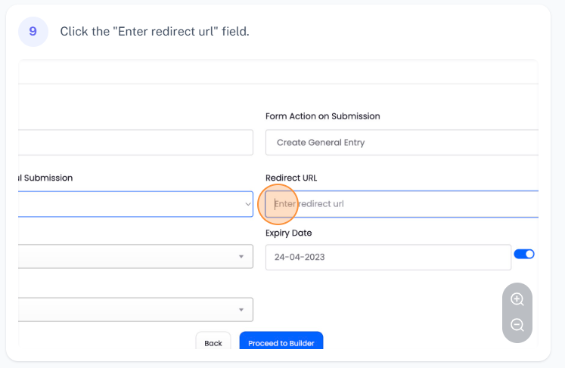Screen dimensions: 565x368
Task: Click the zoom in magnifier icon
Action: [x=517, y=299]
